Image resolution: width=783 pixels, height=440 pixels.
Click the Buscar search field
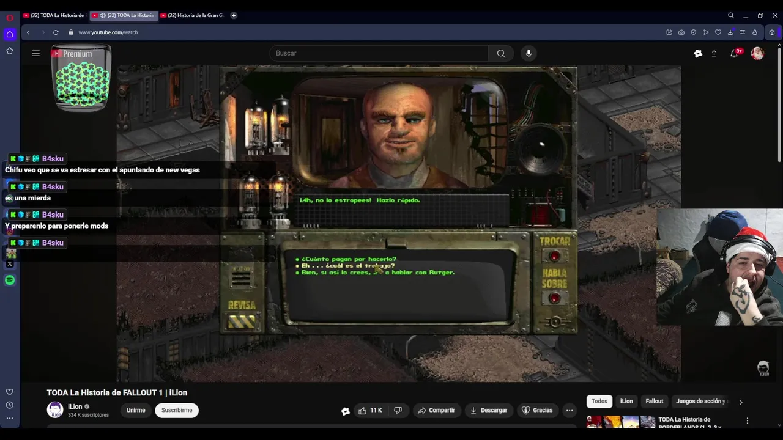379,53
